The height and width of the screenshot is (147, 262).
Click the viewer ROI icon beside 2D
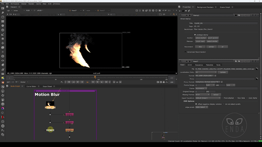pyautogui.click(x=160, y=14)
